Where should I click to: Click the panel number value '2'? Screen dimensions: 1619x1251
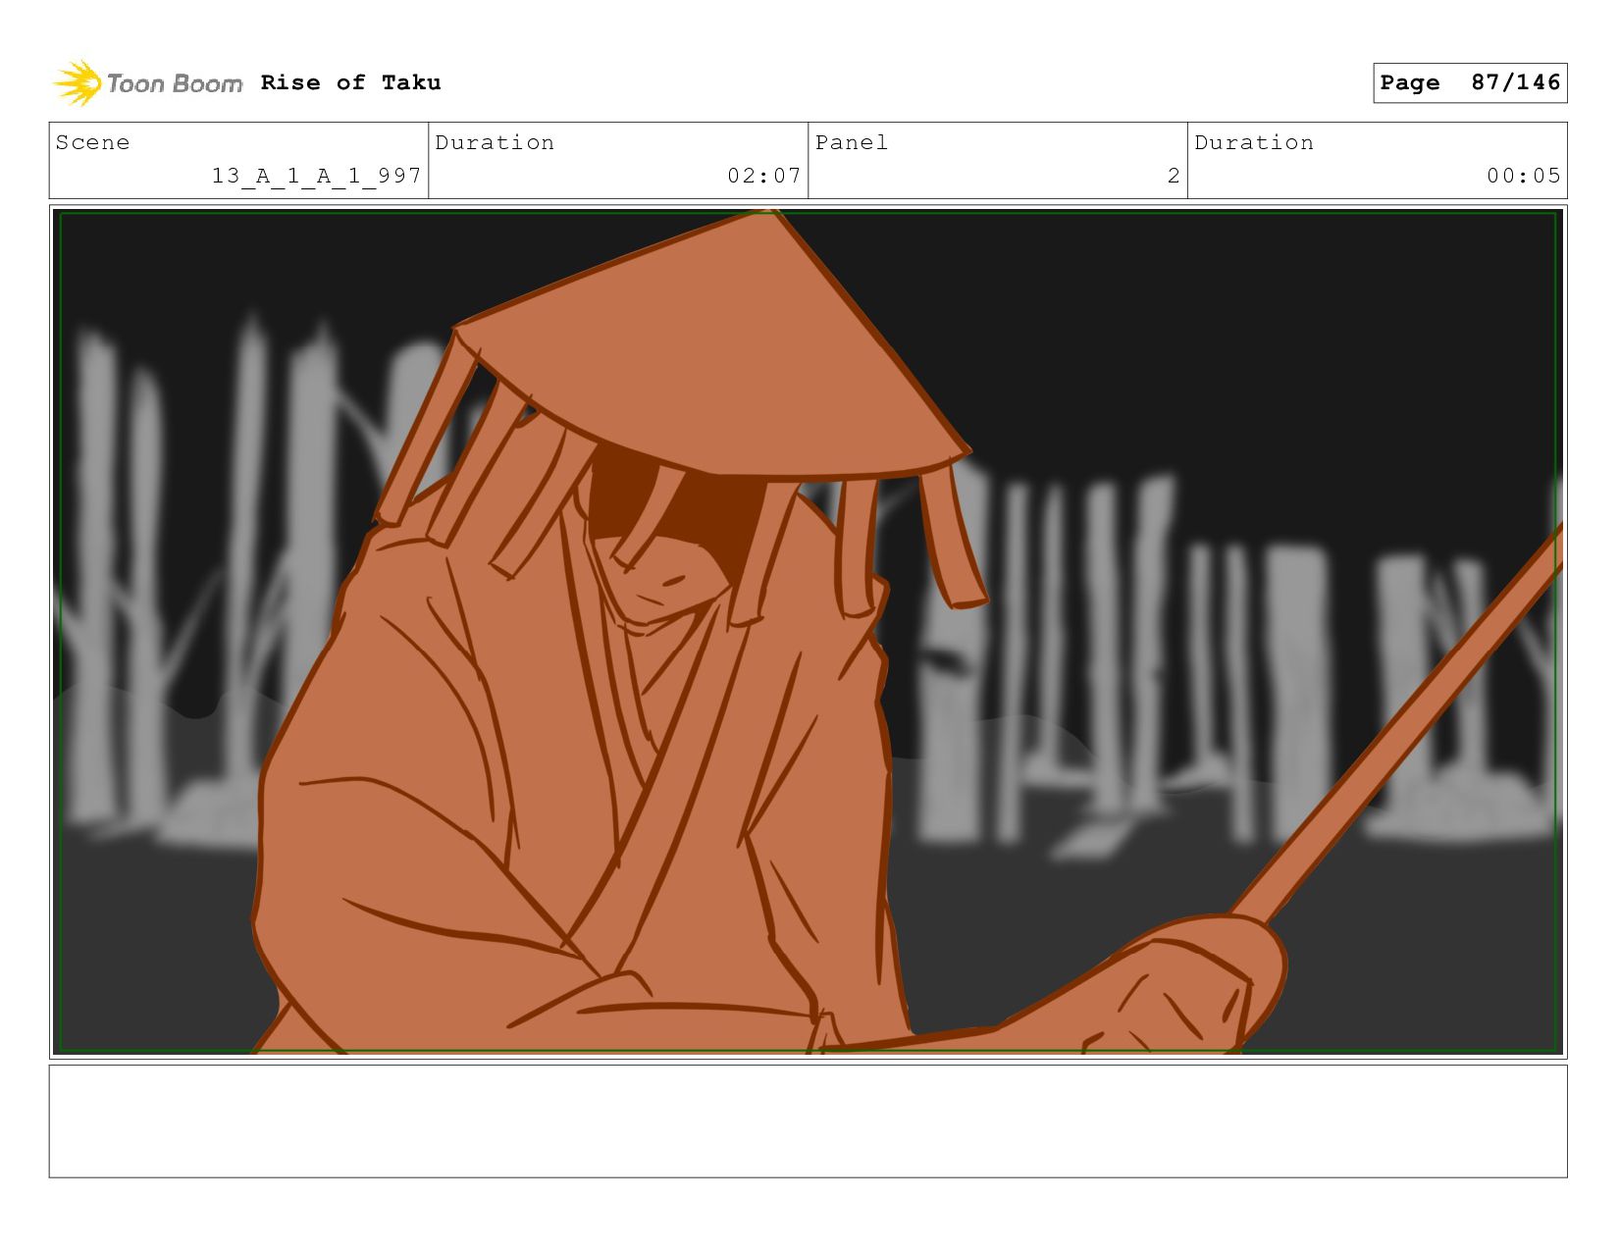click(1174, 176)
